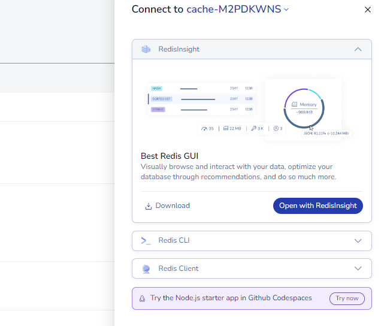Click the Memory donut chart in preview
381x326 pixels.
tap(304, 108)
